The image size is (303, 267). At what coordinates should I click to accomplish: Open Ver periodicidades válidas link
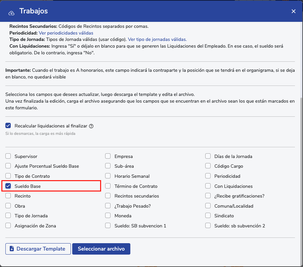tap(66, 33)
